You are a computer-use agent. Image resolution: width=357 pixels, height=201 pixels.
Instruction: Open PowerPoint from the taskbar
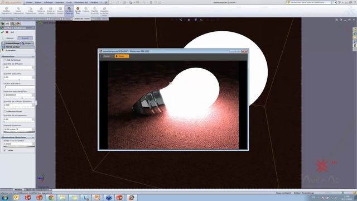click(x=97, y=197)
